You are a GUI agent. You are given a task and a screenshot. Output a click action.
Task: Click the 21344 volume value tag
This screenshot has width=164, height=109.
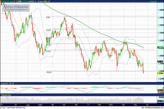point(160,101)
